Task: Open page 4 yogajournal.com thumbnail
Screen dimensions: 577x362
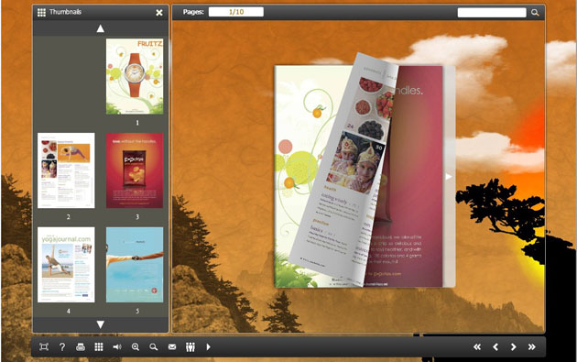Action: point(66,265)
